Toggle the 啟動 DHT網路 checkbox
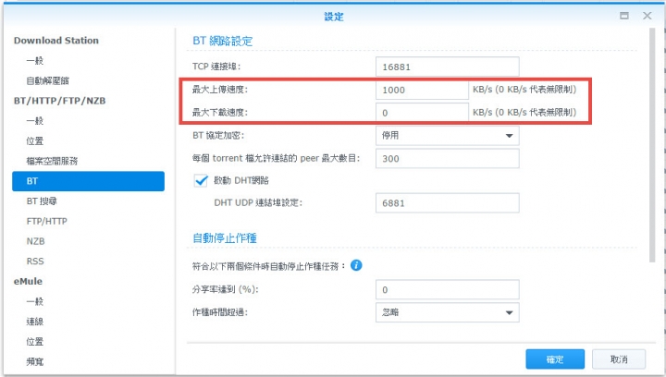The height and width of the screenshot is (377, 666). pos(201,181)
